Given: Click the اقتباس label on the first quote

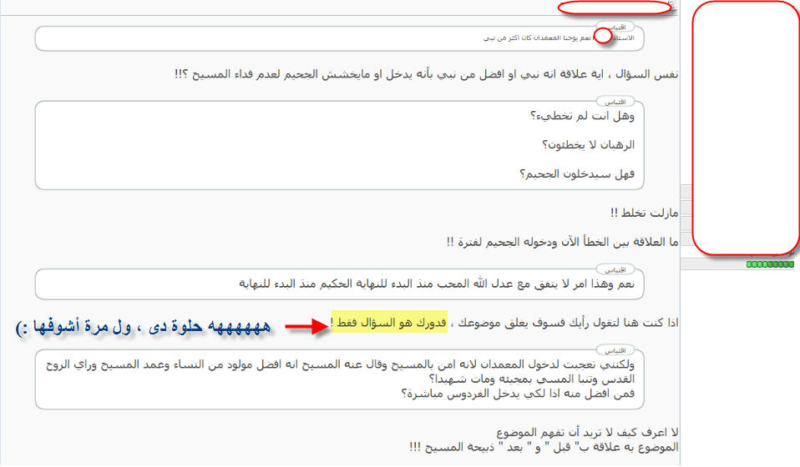Looking at the screenshot, I should (x=641, y=27).
